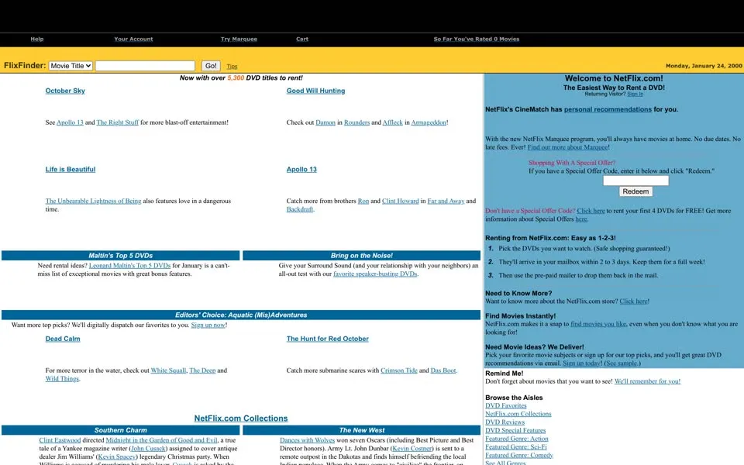Open the Dances with Wolves link
The width and height of the screenshot is (744, 465).
pyautogui.click(x=307, y=440)
